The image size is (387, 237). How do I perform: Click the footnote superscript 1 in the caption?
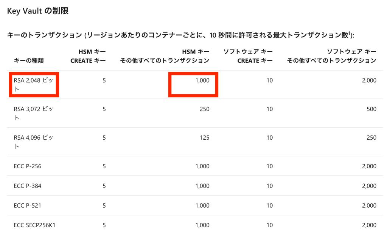click(350, 33)
